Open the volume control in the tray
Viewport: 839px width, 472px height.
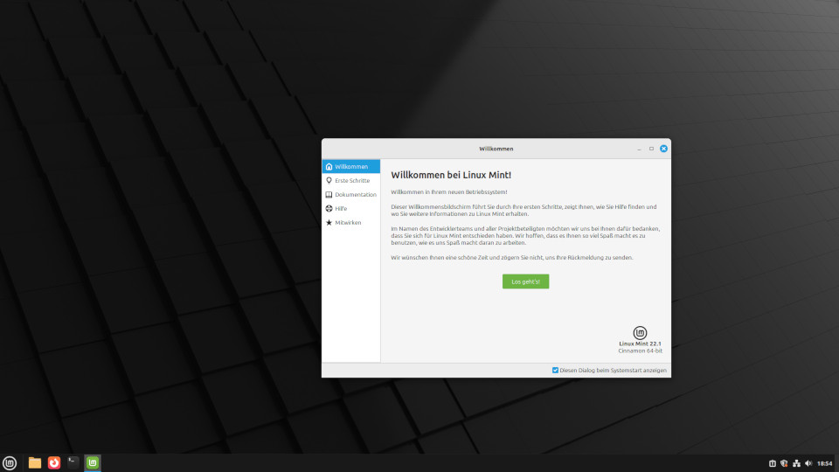[x=808, y=463]
